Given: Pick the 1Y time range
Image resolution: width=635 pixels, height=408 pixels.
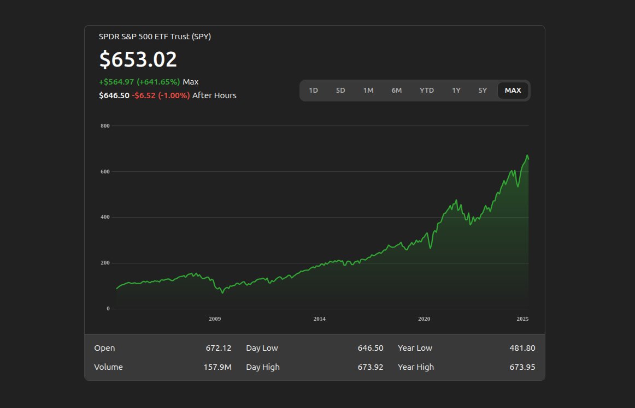Looking at the screenshot, I should pos(456,90).
